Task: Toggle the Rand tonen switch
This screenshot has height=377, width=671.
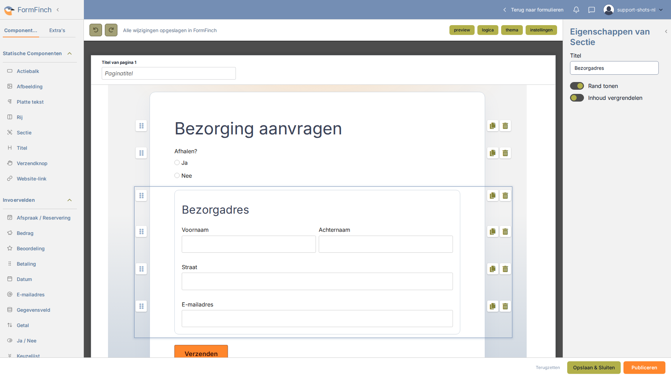Action: click(577, 86)
